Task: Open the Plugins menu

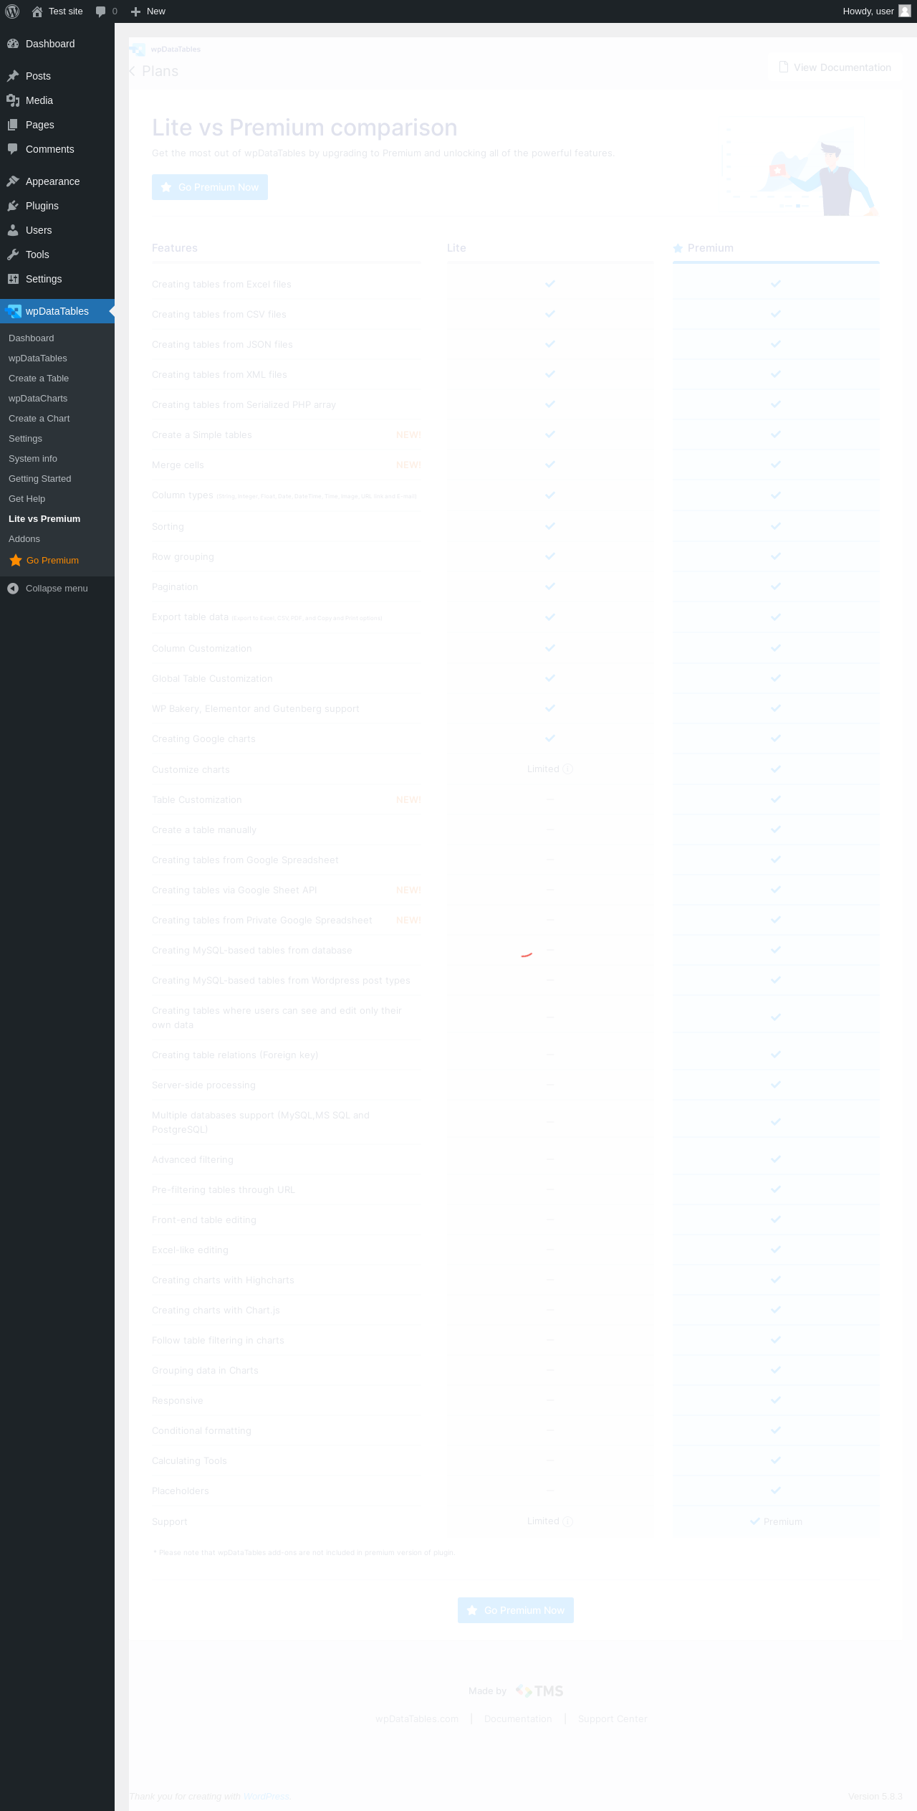Action: tap(57, 206)
